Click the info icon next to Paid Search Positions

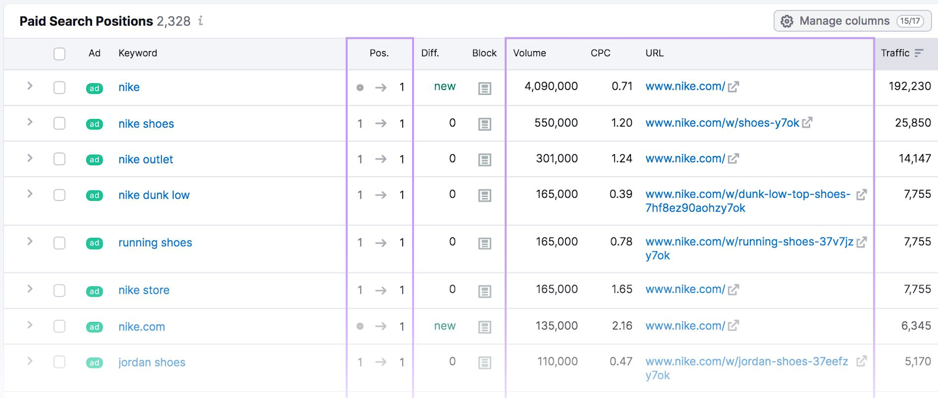[200, 21]
